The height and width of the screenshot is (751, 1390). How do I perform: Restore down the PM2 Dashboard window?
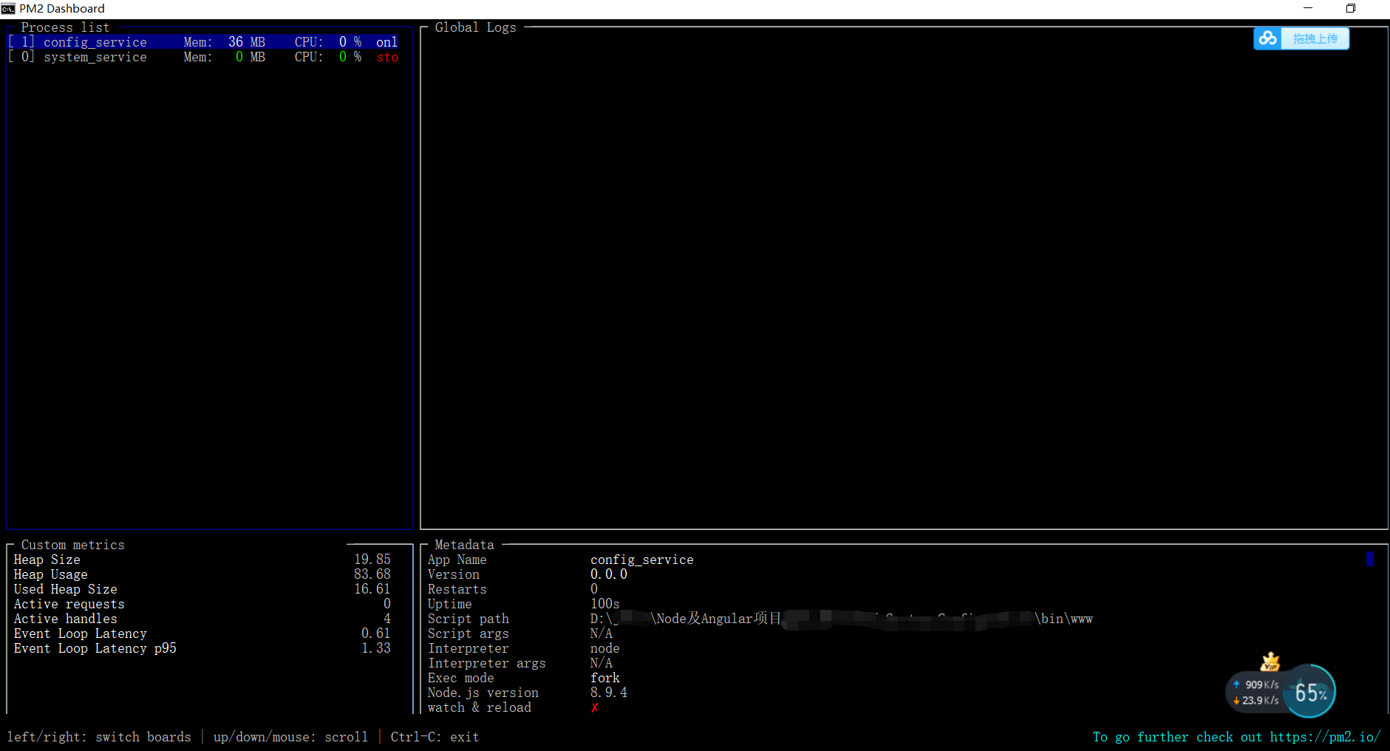1350,8
